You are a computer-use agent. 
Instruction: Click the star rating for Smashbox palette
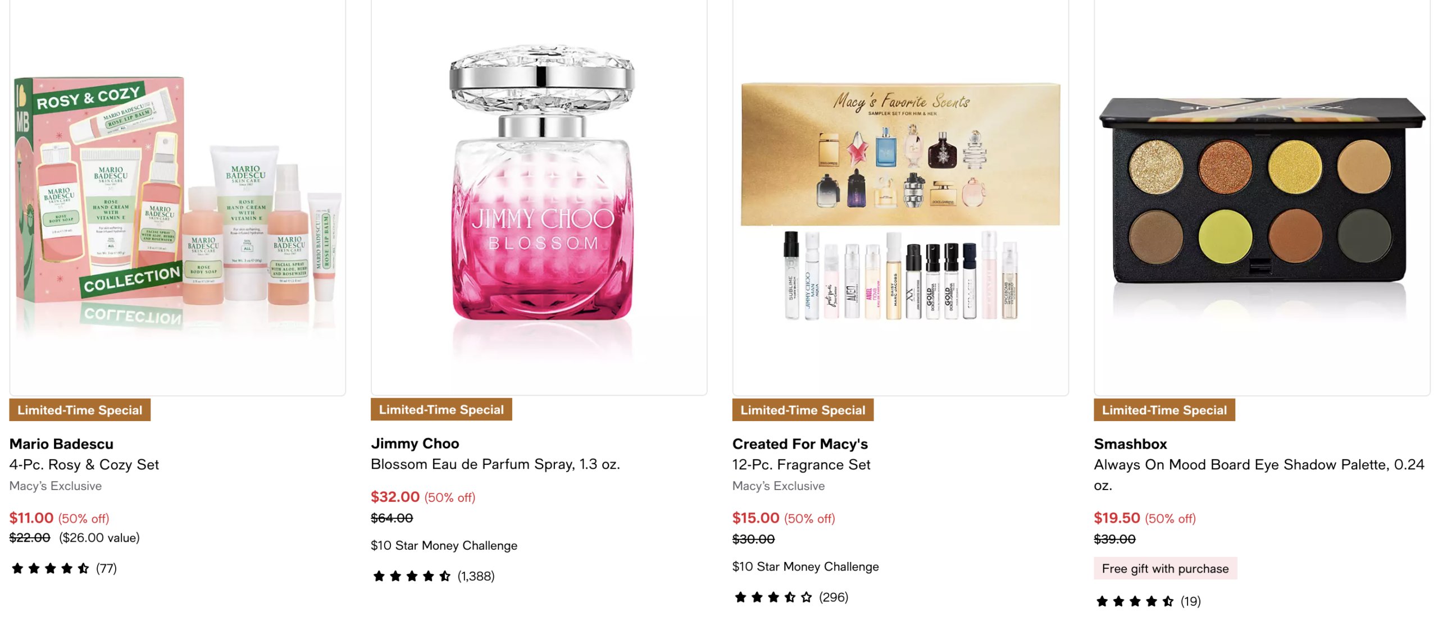click(x=1134, y=601)
